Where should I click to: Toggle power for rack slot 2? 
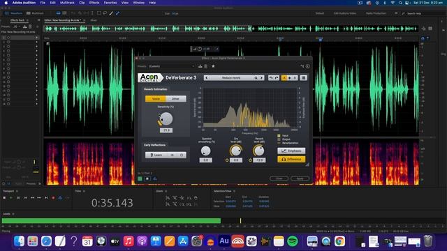[x=8, y=42]
